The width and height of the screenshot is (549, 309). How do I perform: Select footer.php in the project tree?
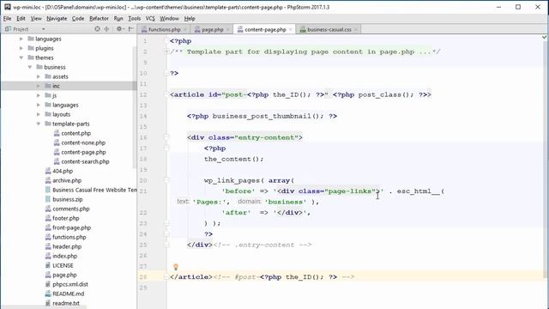(x=66, y=219)
